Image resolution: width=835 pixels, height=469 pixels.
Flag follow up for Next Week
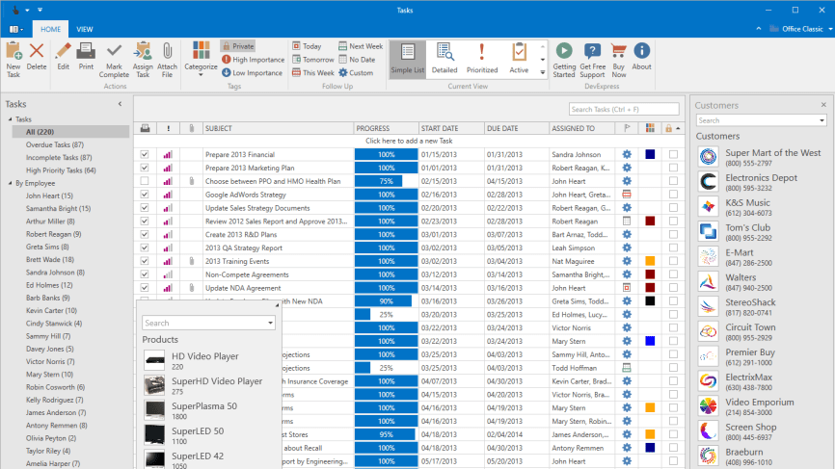click(x=361, y=46)
